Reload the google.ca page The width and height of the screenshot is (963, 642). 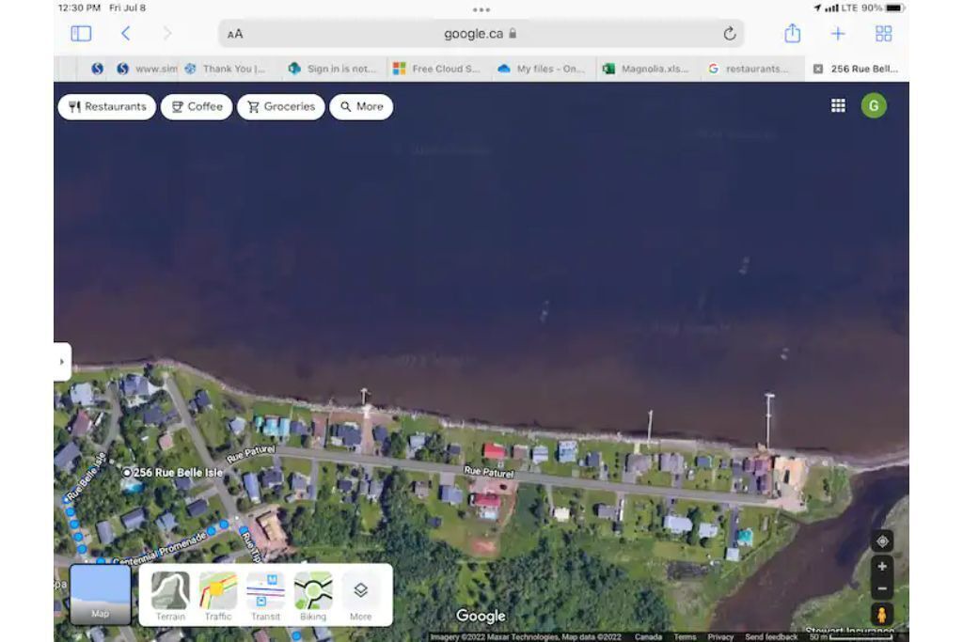pos(729,34)
